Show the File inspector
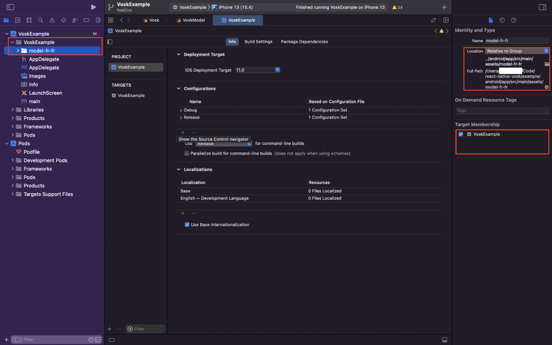 tap(491, 20)
